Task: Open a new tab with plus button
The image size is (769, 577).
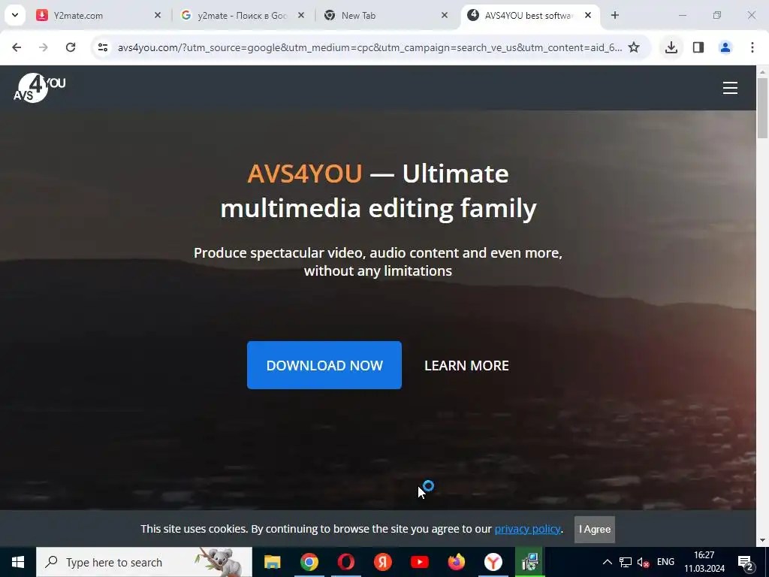Action: point(614,15)
